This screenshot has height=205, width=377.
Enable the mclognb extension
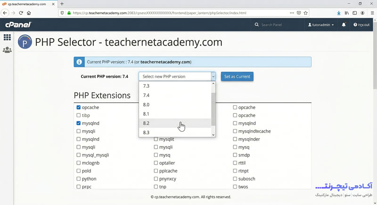click(78, 163)
